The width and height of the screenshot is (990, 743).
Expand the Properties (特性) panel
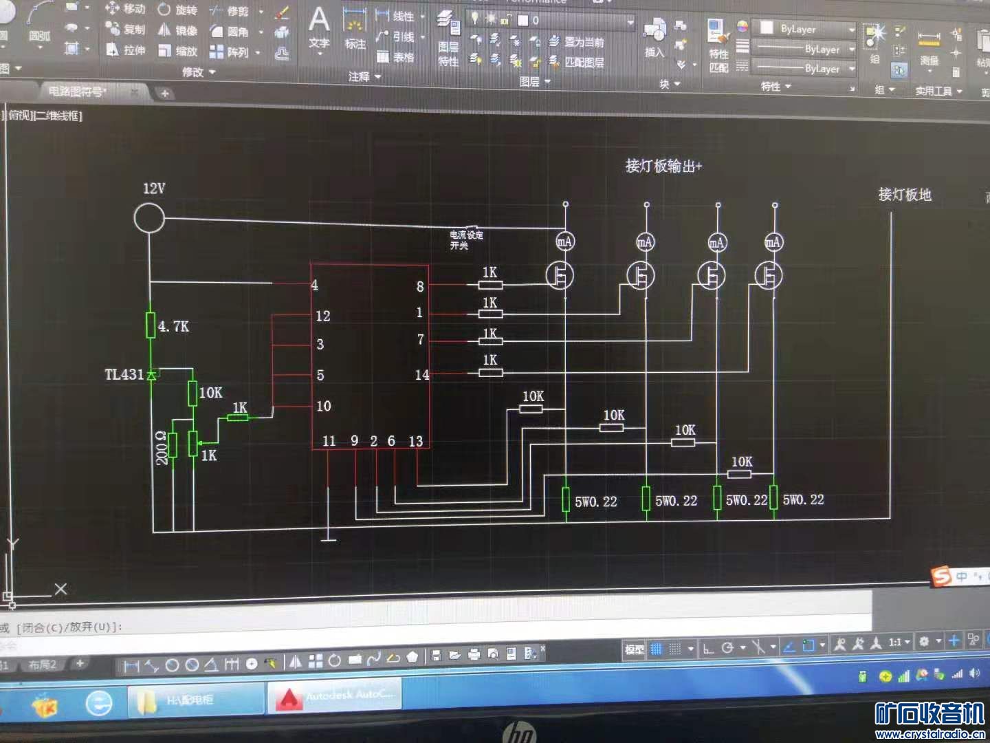click(x=776, y=87)
